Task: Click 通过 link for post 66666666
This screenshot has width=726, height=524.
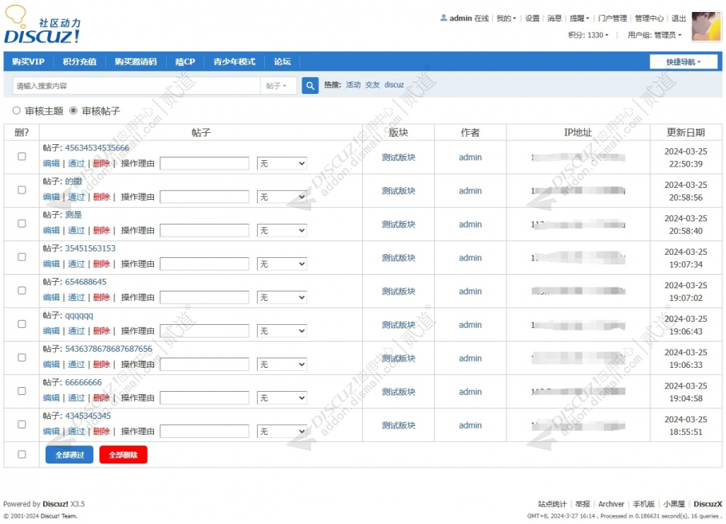Action: 77,397
